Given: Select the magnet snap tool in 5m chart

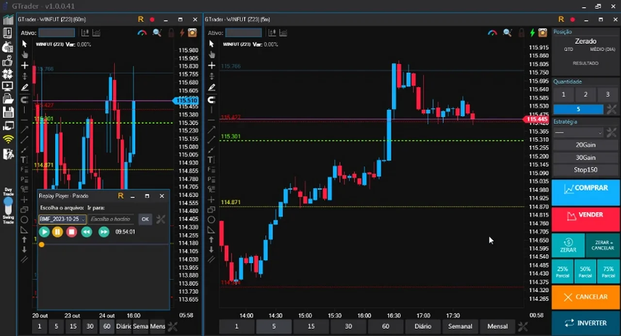Looking at the screenshot, I should tap(212, 99).
